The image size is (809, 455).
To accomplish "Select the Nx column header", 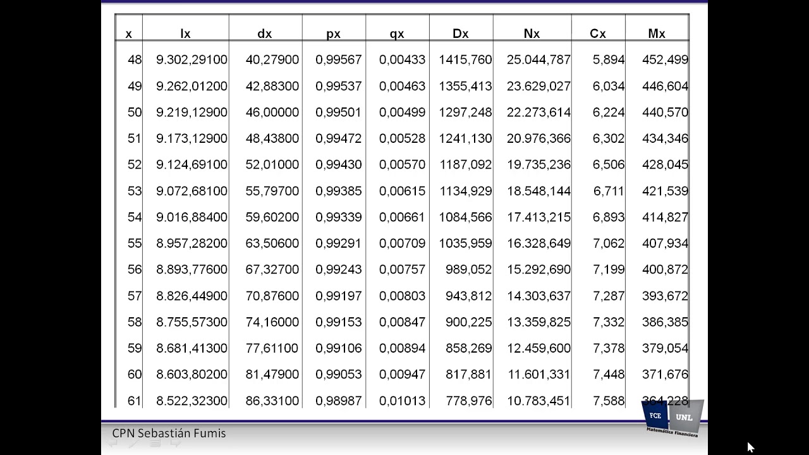I will (532, 33).
